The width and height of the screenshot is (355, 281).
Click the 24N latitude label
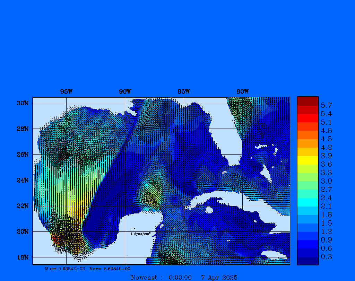click(x=23, y=180)
